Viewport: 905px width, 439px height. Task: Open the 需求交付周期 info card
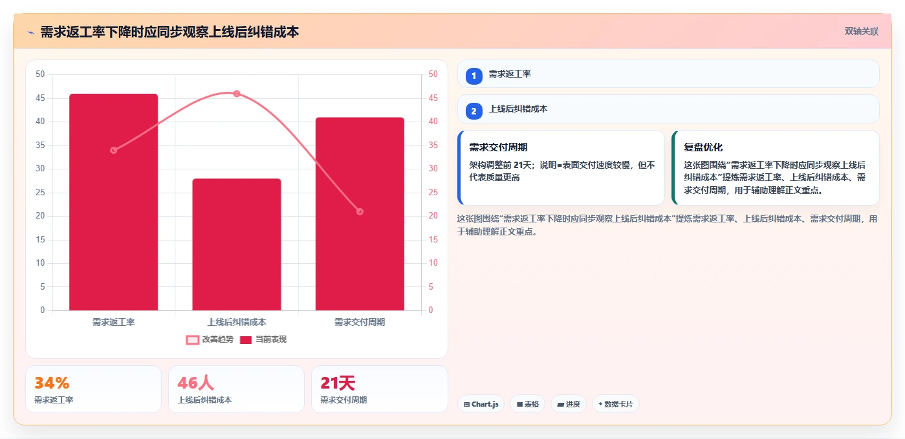[x=561, y=168]
